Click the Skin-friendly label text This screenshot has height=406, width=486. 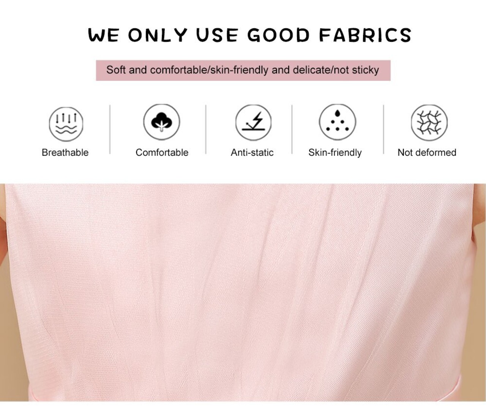click(x=335, y=153)
